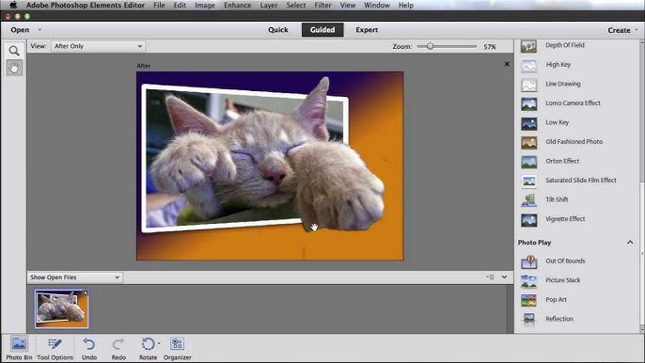Expand the Create menu arrow
Viewport: 645px width, 363px height.
point(637,30)
